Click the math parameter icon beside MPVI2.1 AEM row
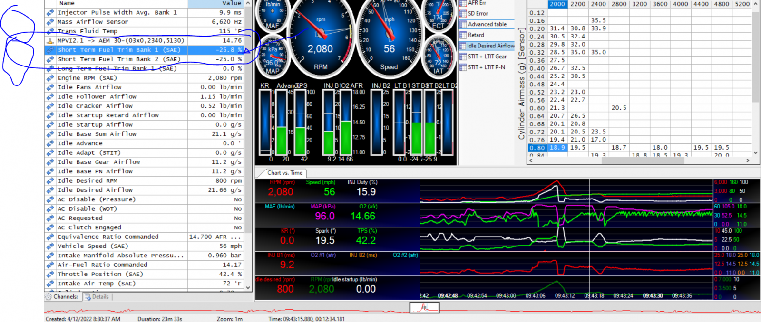Screen dimensions: 761x322 (x=50, y=41)
